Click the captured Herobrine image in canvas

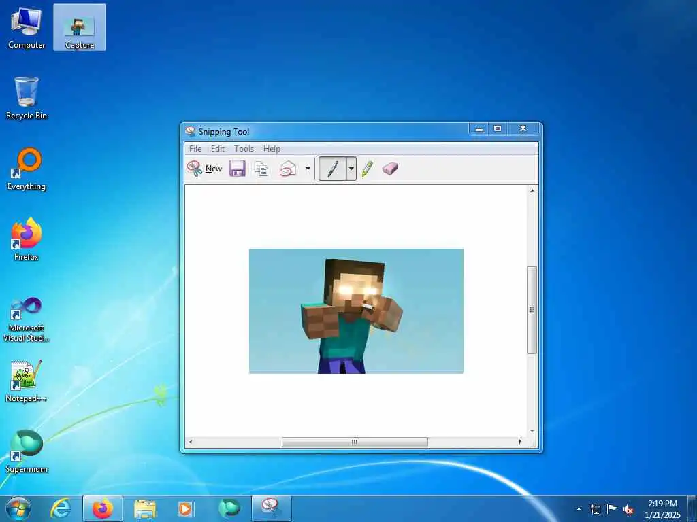point(356,311)
